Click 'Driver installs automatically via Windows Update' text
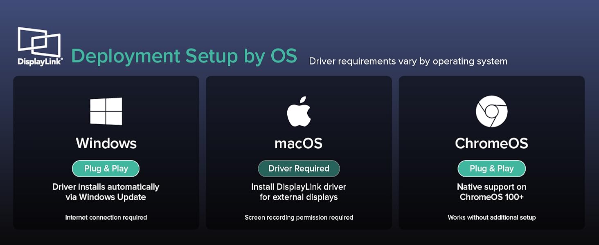Image resolution: width=599 pixels, height=245 pixels. 106,192
